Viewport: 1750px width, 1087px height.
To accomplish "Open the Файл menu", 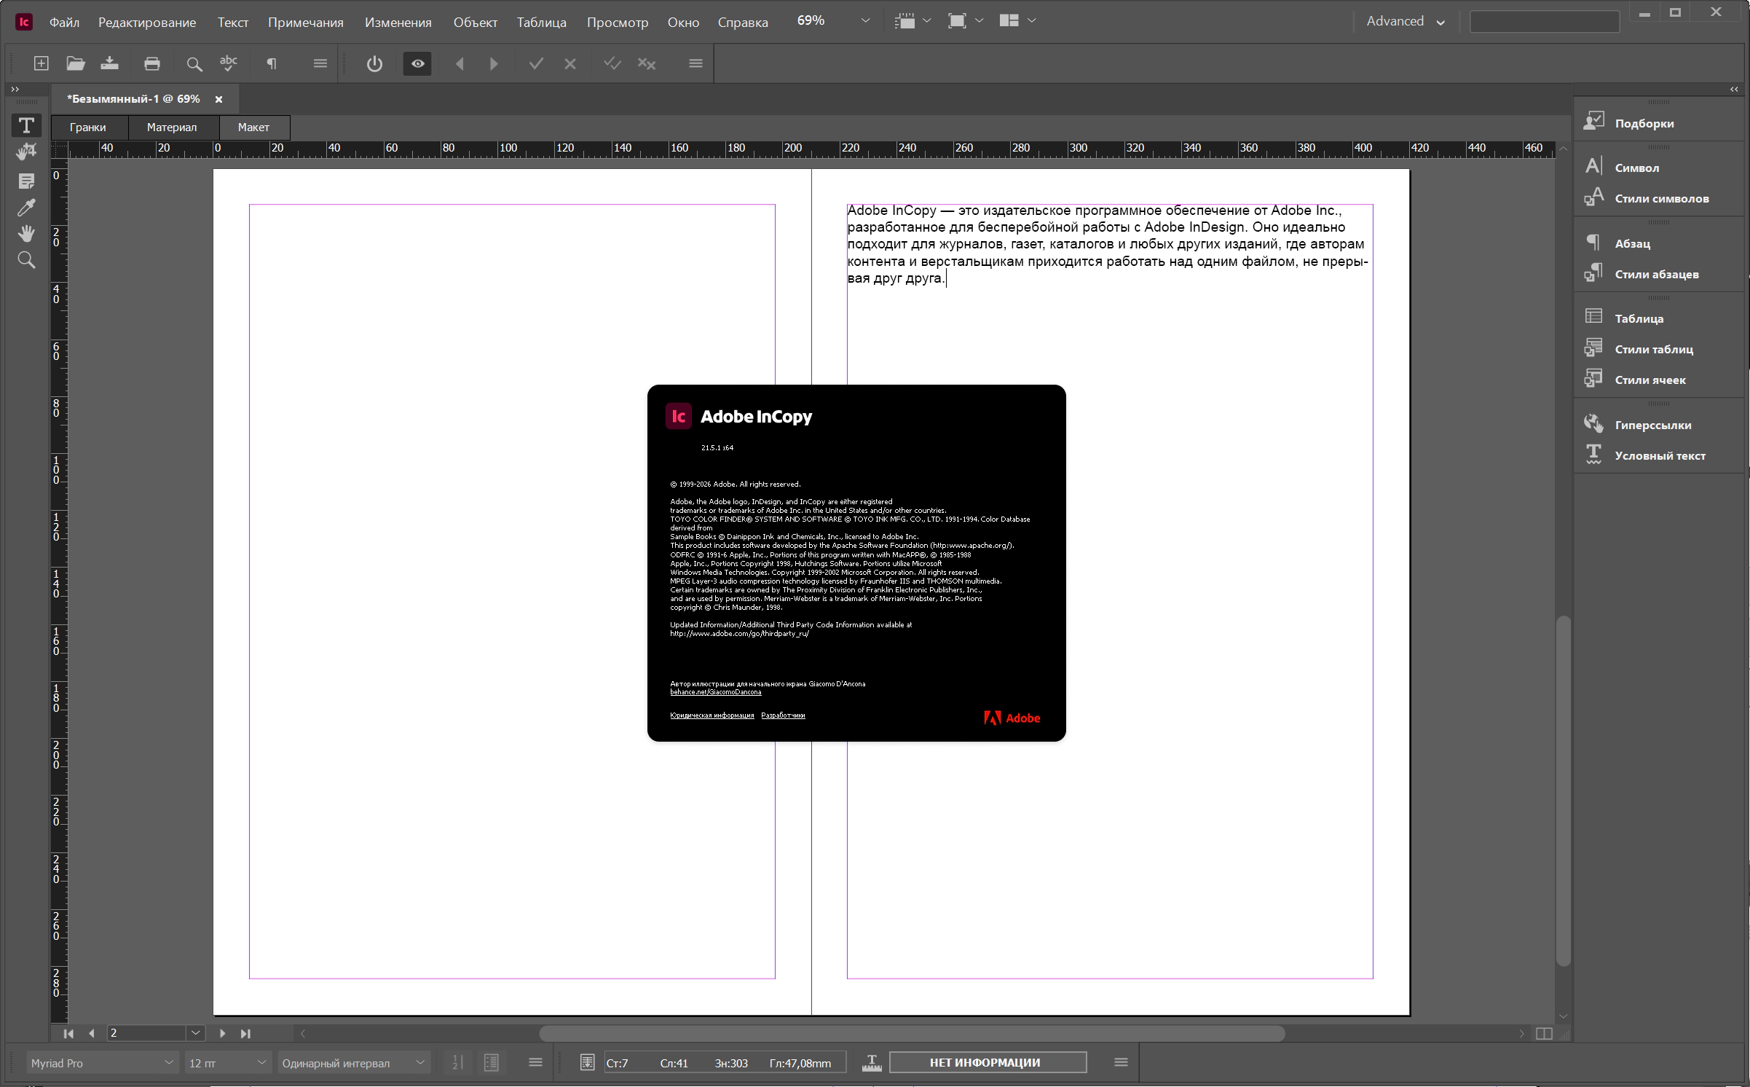I will [x=64, y=23].
